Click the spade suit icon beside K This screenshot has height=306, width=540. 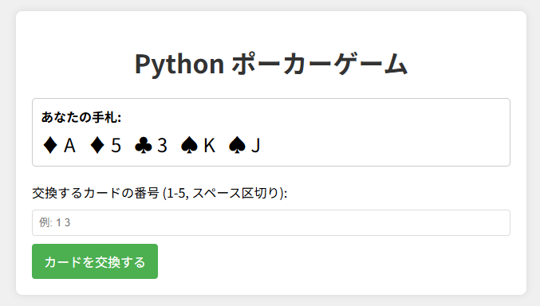click(x=189, y=145)
